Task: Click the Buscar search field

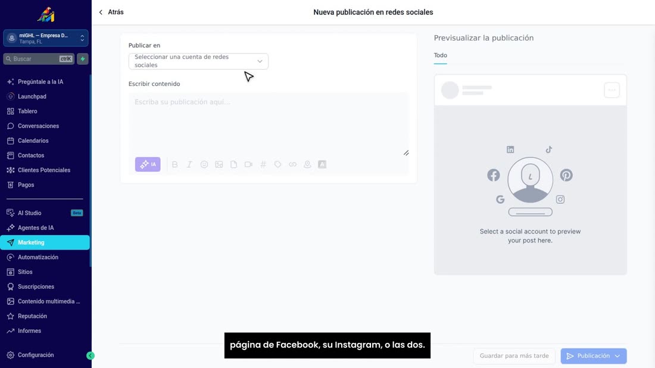Action: [x=39, y=59]
